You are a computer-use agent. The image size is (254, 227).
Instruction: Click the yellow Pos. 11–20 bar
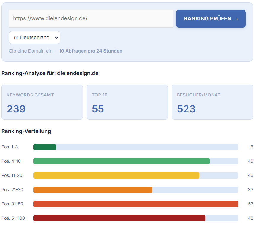pyautogui.click(x=116, y=176)
